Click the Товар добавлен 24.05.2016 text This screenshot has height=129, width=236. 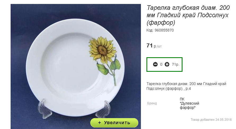[x=211, y=120]
